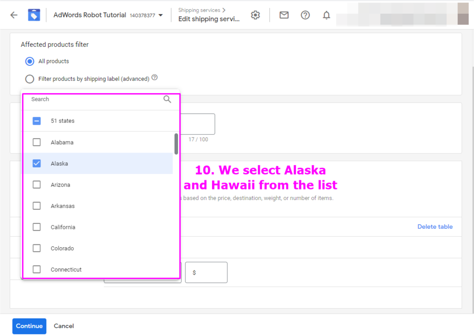The width and height of the screenshot is (474, 336).
Task: Click the Delete table link
Action: coord(435,227)
